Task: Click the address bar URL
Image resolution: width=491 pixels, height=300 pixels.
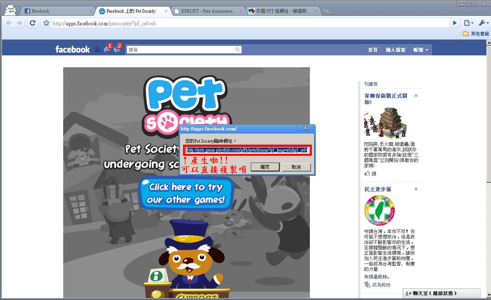Action: pyautogui.click(x=104, y=23)
